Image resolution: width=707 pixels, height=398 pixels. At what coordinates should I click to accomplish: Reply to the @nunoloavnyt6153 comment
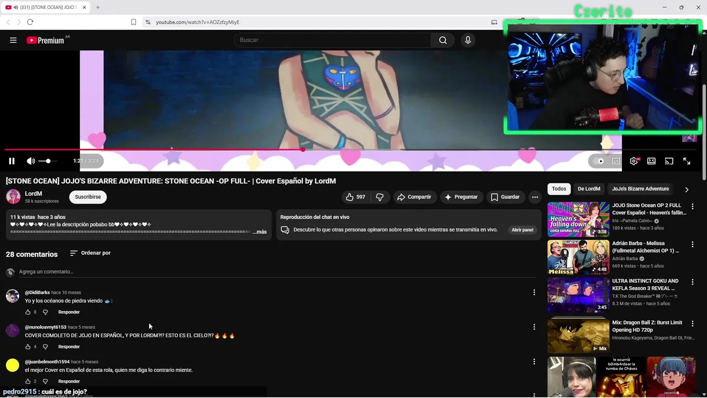(69, 347)
